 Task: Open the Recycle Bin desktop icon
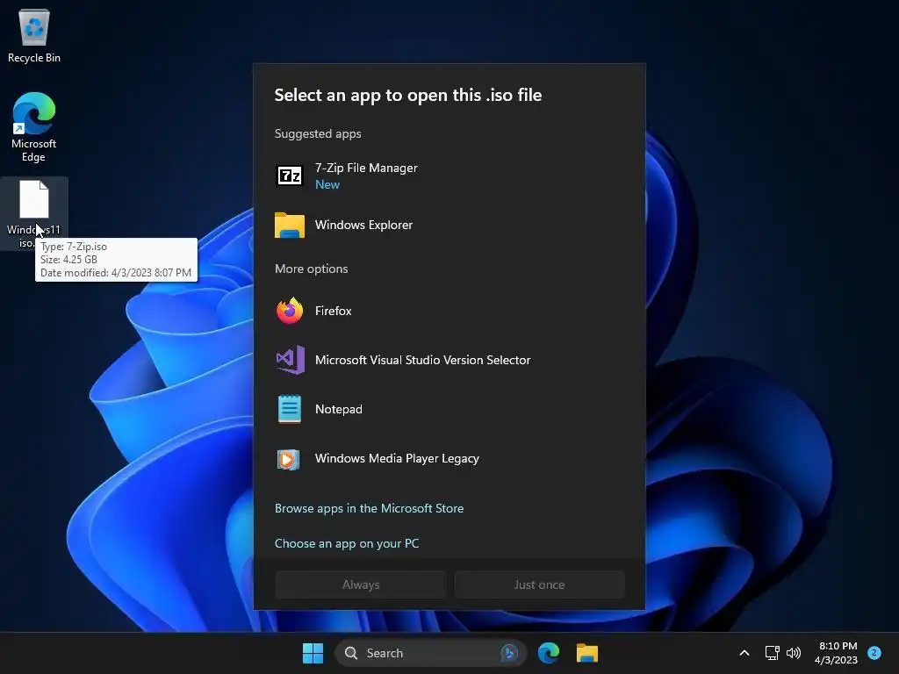coord(34,35)
